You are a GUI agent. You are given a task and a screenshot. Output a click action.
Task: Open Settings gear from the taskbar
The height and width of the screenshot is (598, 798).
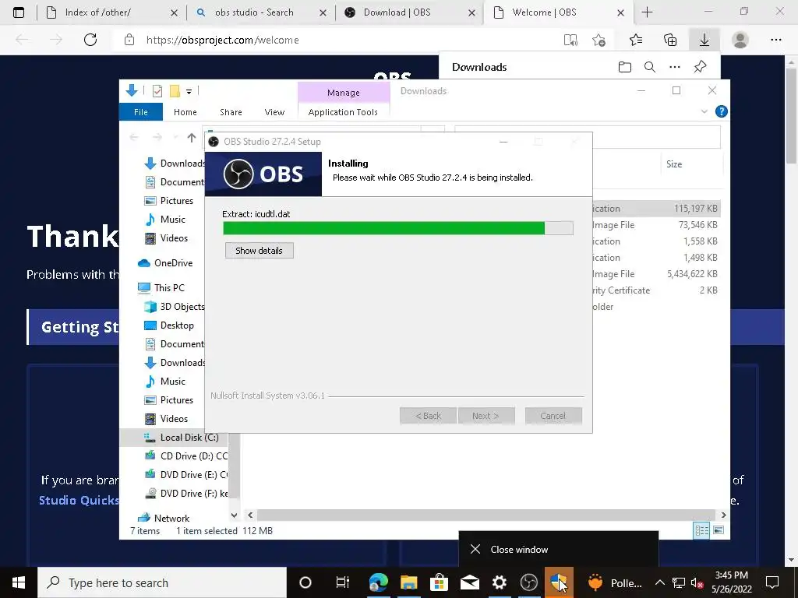pyautogui.click(x=500, y=582)
